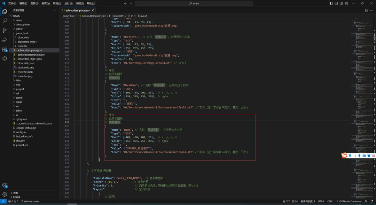Select the acbloodtemplate.json editor tab
Viewport: 376px width, 205px height.
[77, 10]
